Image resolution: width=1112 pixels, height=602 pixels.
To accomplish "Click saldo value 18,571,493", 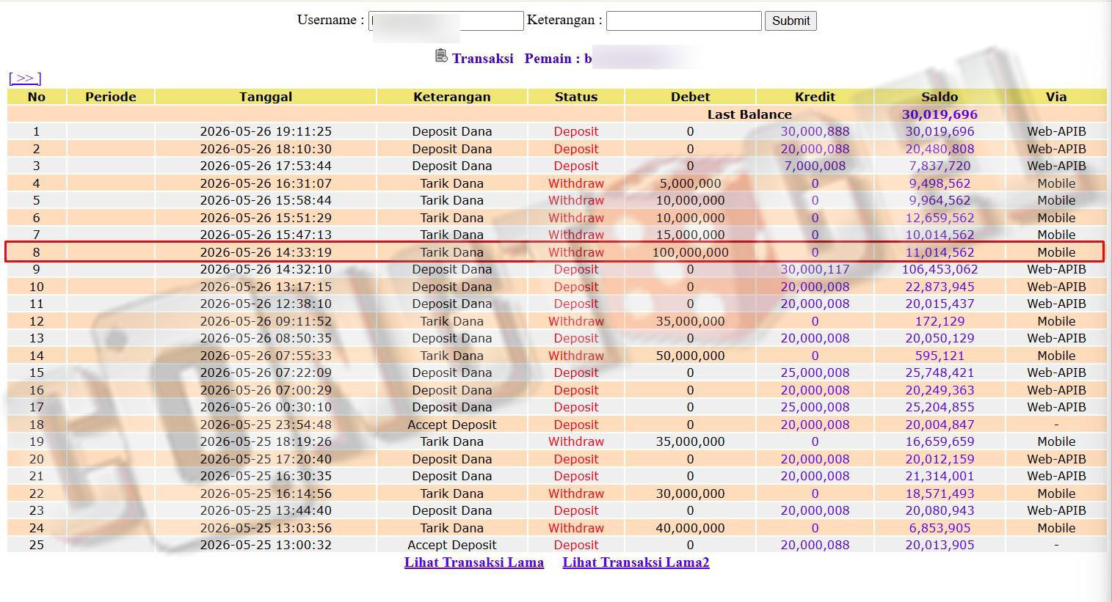I will pyautogui.click(x=940, y=493).
